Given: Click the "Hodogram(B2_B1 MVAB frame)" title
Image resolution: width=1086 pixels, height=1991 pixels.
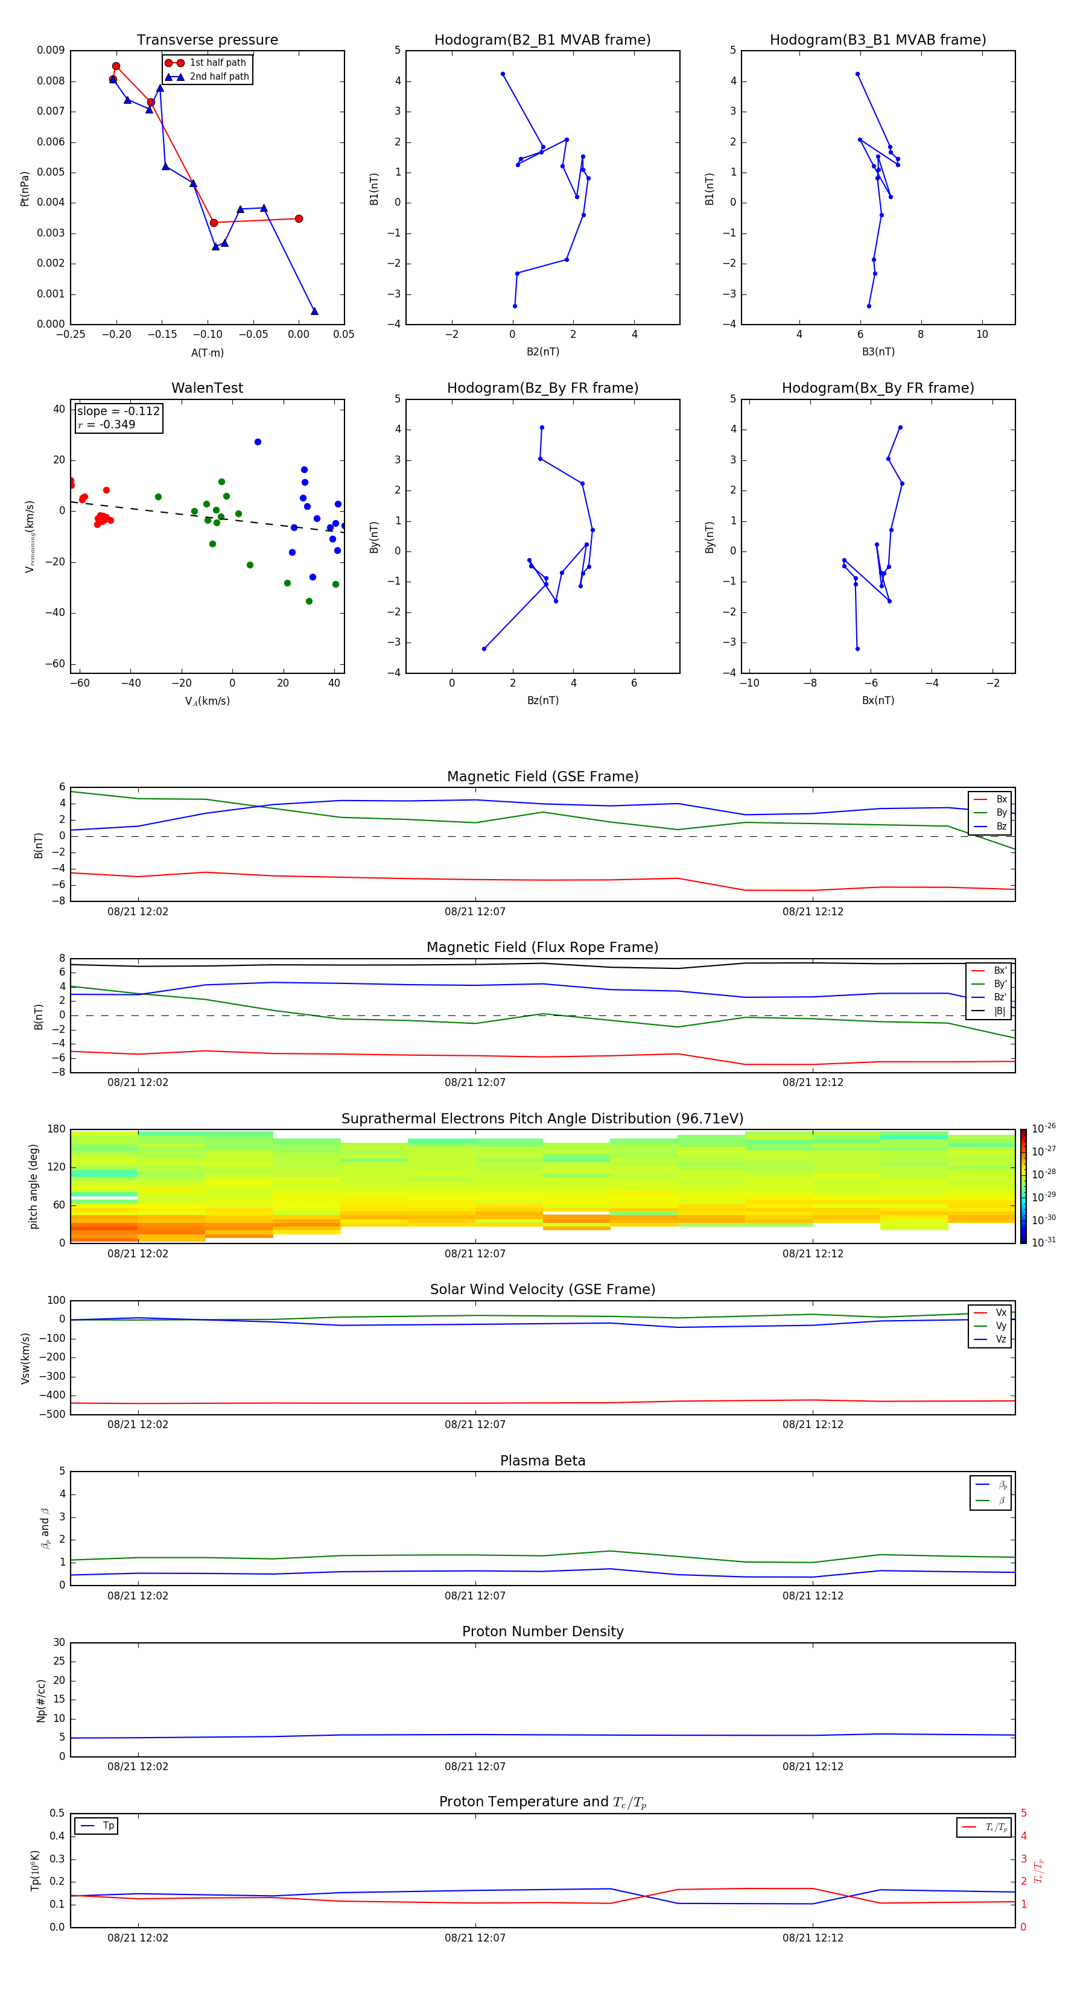Looking at the screenshot, I should [x=542, y=40].
